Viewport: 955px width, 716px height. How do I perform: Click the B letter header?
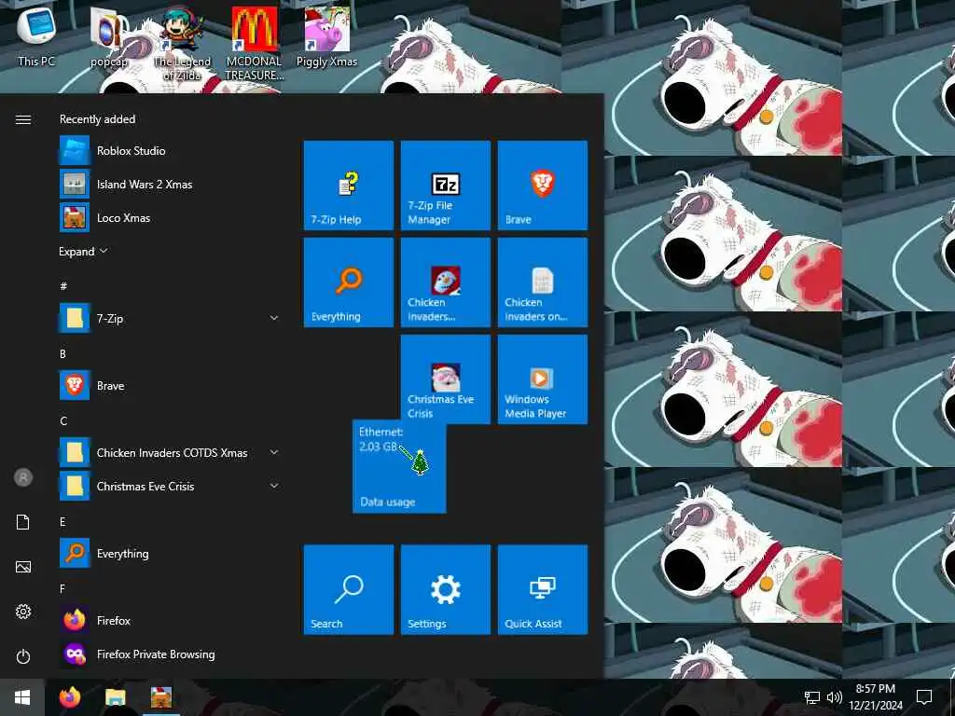coord(62,353)
